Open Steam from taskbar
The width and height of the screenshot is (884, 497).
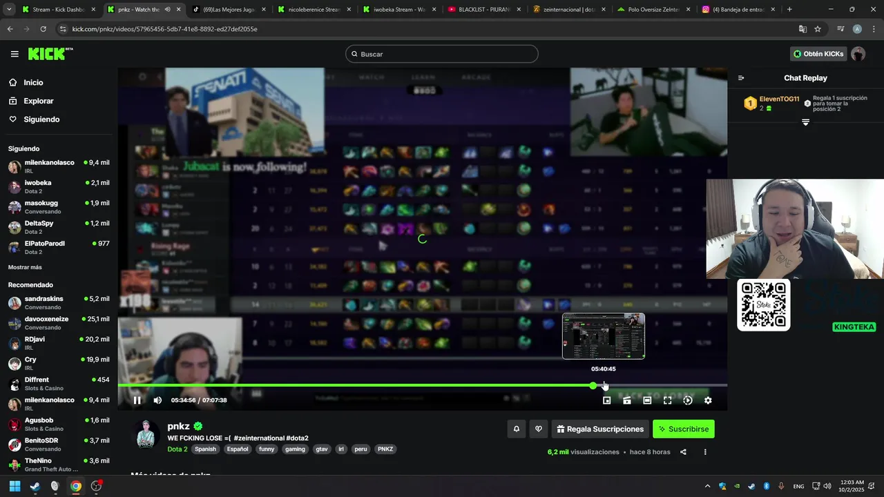(35, 486)
